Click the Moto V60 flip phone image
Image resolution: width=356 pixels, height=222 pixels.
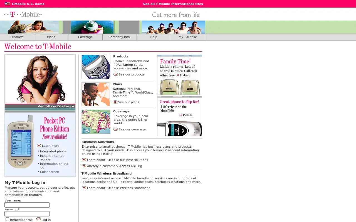click(x=180, y=128)
